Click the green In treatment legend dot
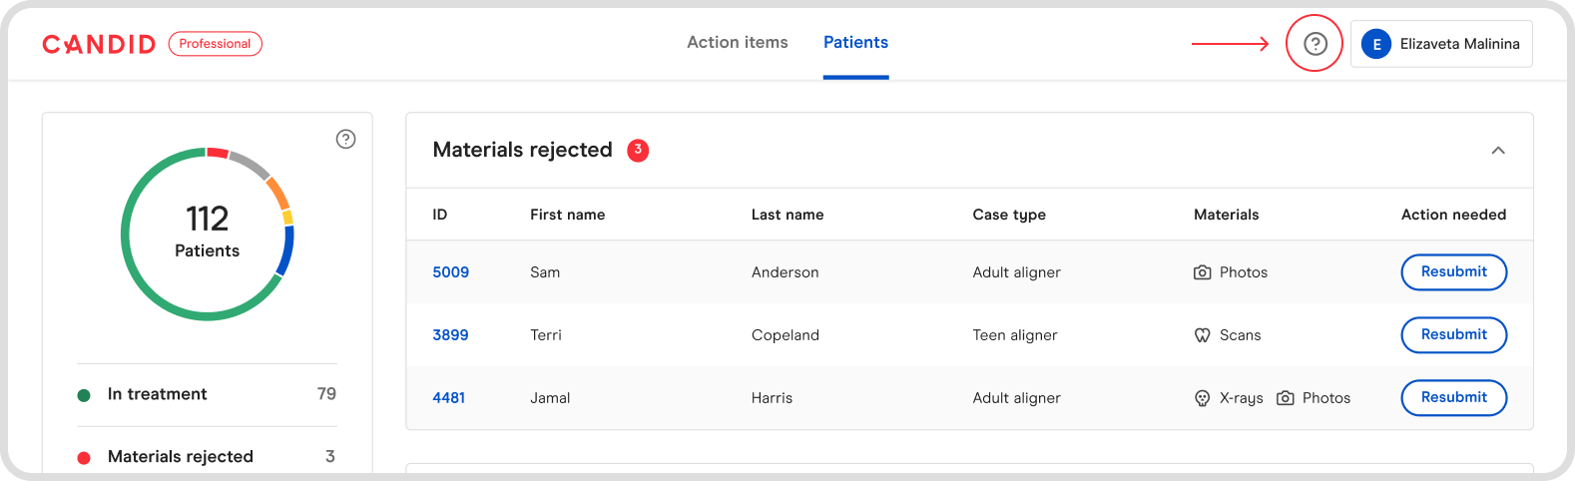Image resolution: width=1575 pixels, height=481 pixels. tap(84, 395)
